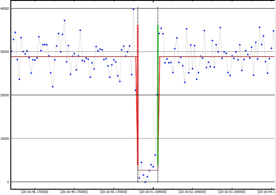Click the [20:16:51.169000] time label
Screen dimensions: 276x195
click(x=153, y=192)
